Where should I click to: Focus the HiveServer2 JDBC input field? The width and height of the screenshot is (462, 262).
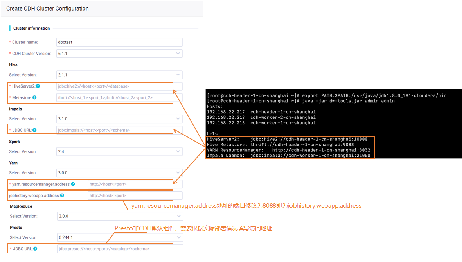click(119, 86)
